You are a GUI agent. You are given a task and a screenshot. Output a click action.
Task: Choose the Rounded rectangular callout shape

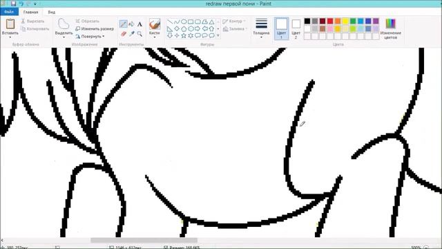click(198, 35)
